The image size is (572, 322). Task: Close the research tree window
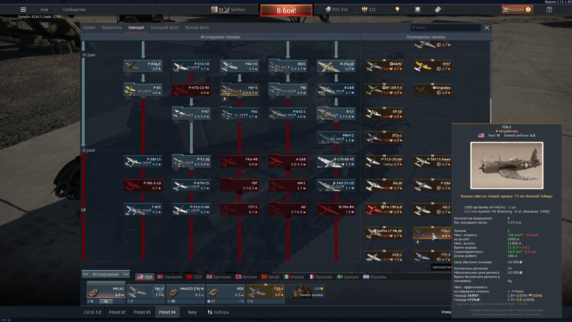click(x=487, y=27)
